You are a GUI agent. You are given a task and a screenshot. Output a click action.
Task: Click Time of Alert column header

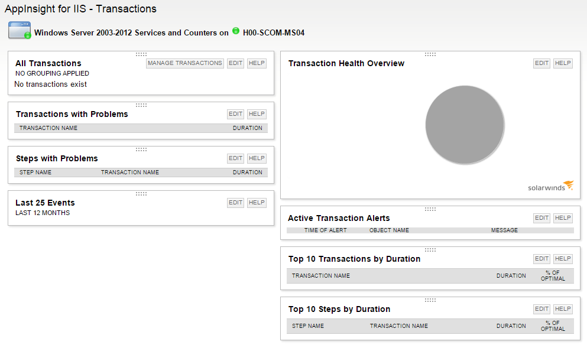click(325, 230)
